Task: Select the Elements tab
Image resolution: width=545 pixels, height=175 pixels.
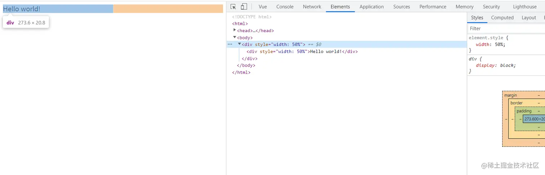Action: pyautogui.click(x=340, y=6)
